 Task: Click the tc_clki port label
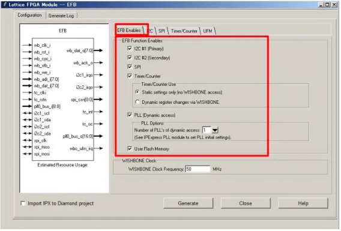click(40, 93)
